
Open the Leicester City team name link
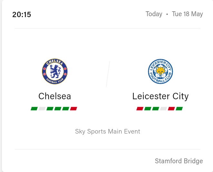[x=160, y=96]
